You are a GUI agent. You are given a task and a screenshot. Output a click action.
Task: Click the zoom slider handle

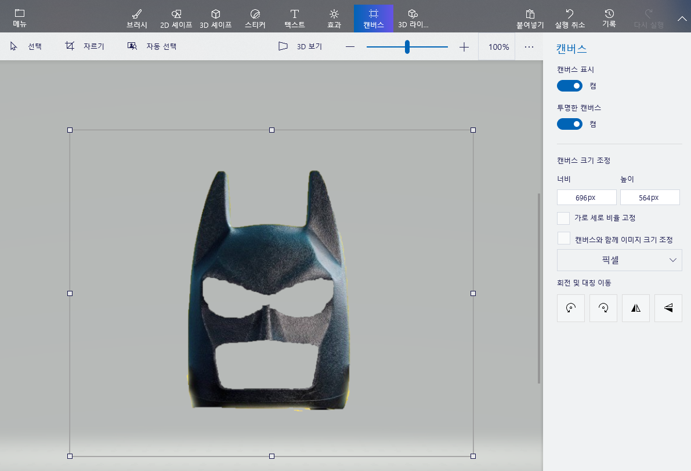[x=407, y=47]
